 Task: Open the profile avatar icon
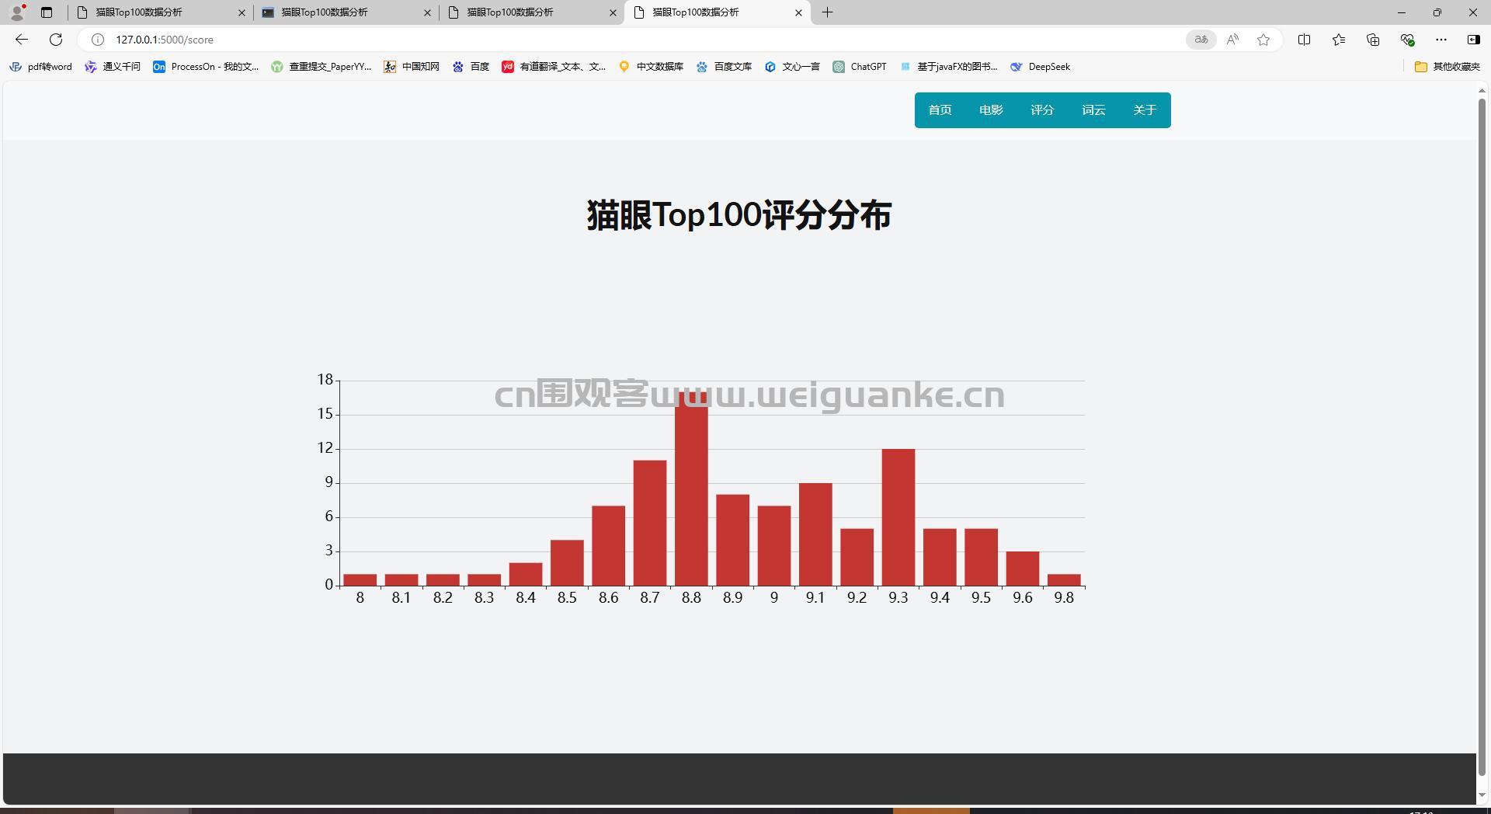(17, 12)
